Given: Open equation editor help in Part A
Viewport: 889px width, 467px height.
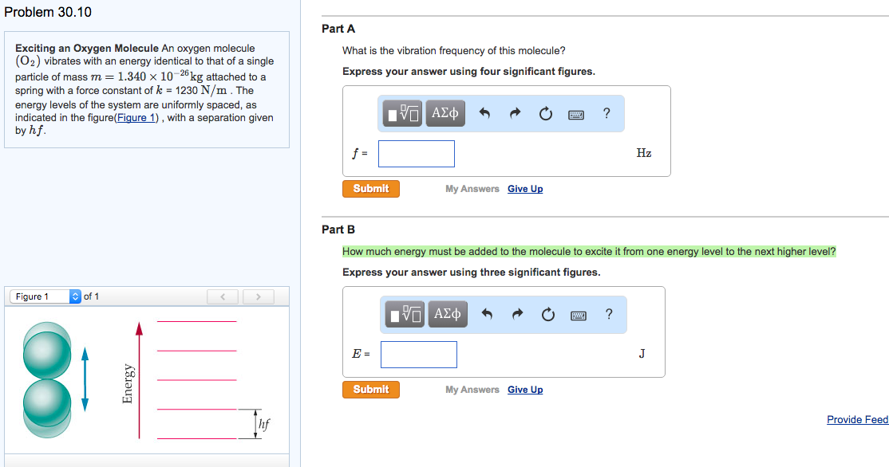Looking at the screenshot, I should 606,113.
